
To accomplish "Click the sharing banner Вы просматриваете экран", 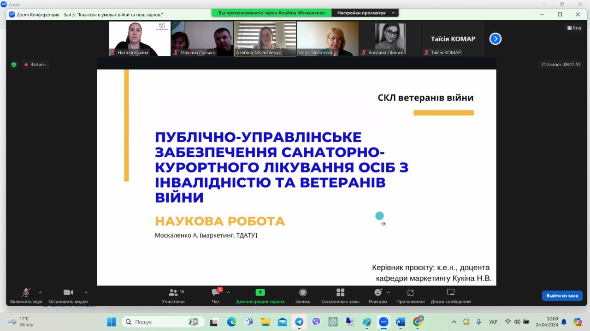I will coord(271,13).
